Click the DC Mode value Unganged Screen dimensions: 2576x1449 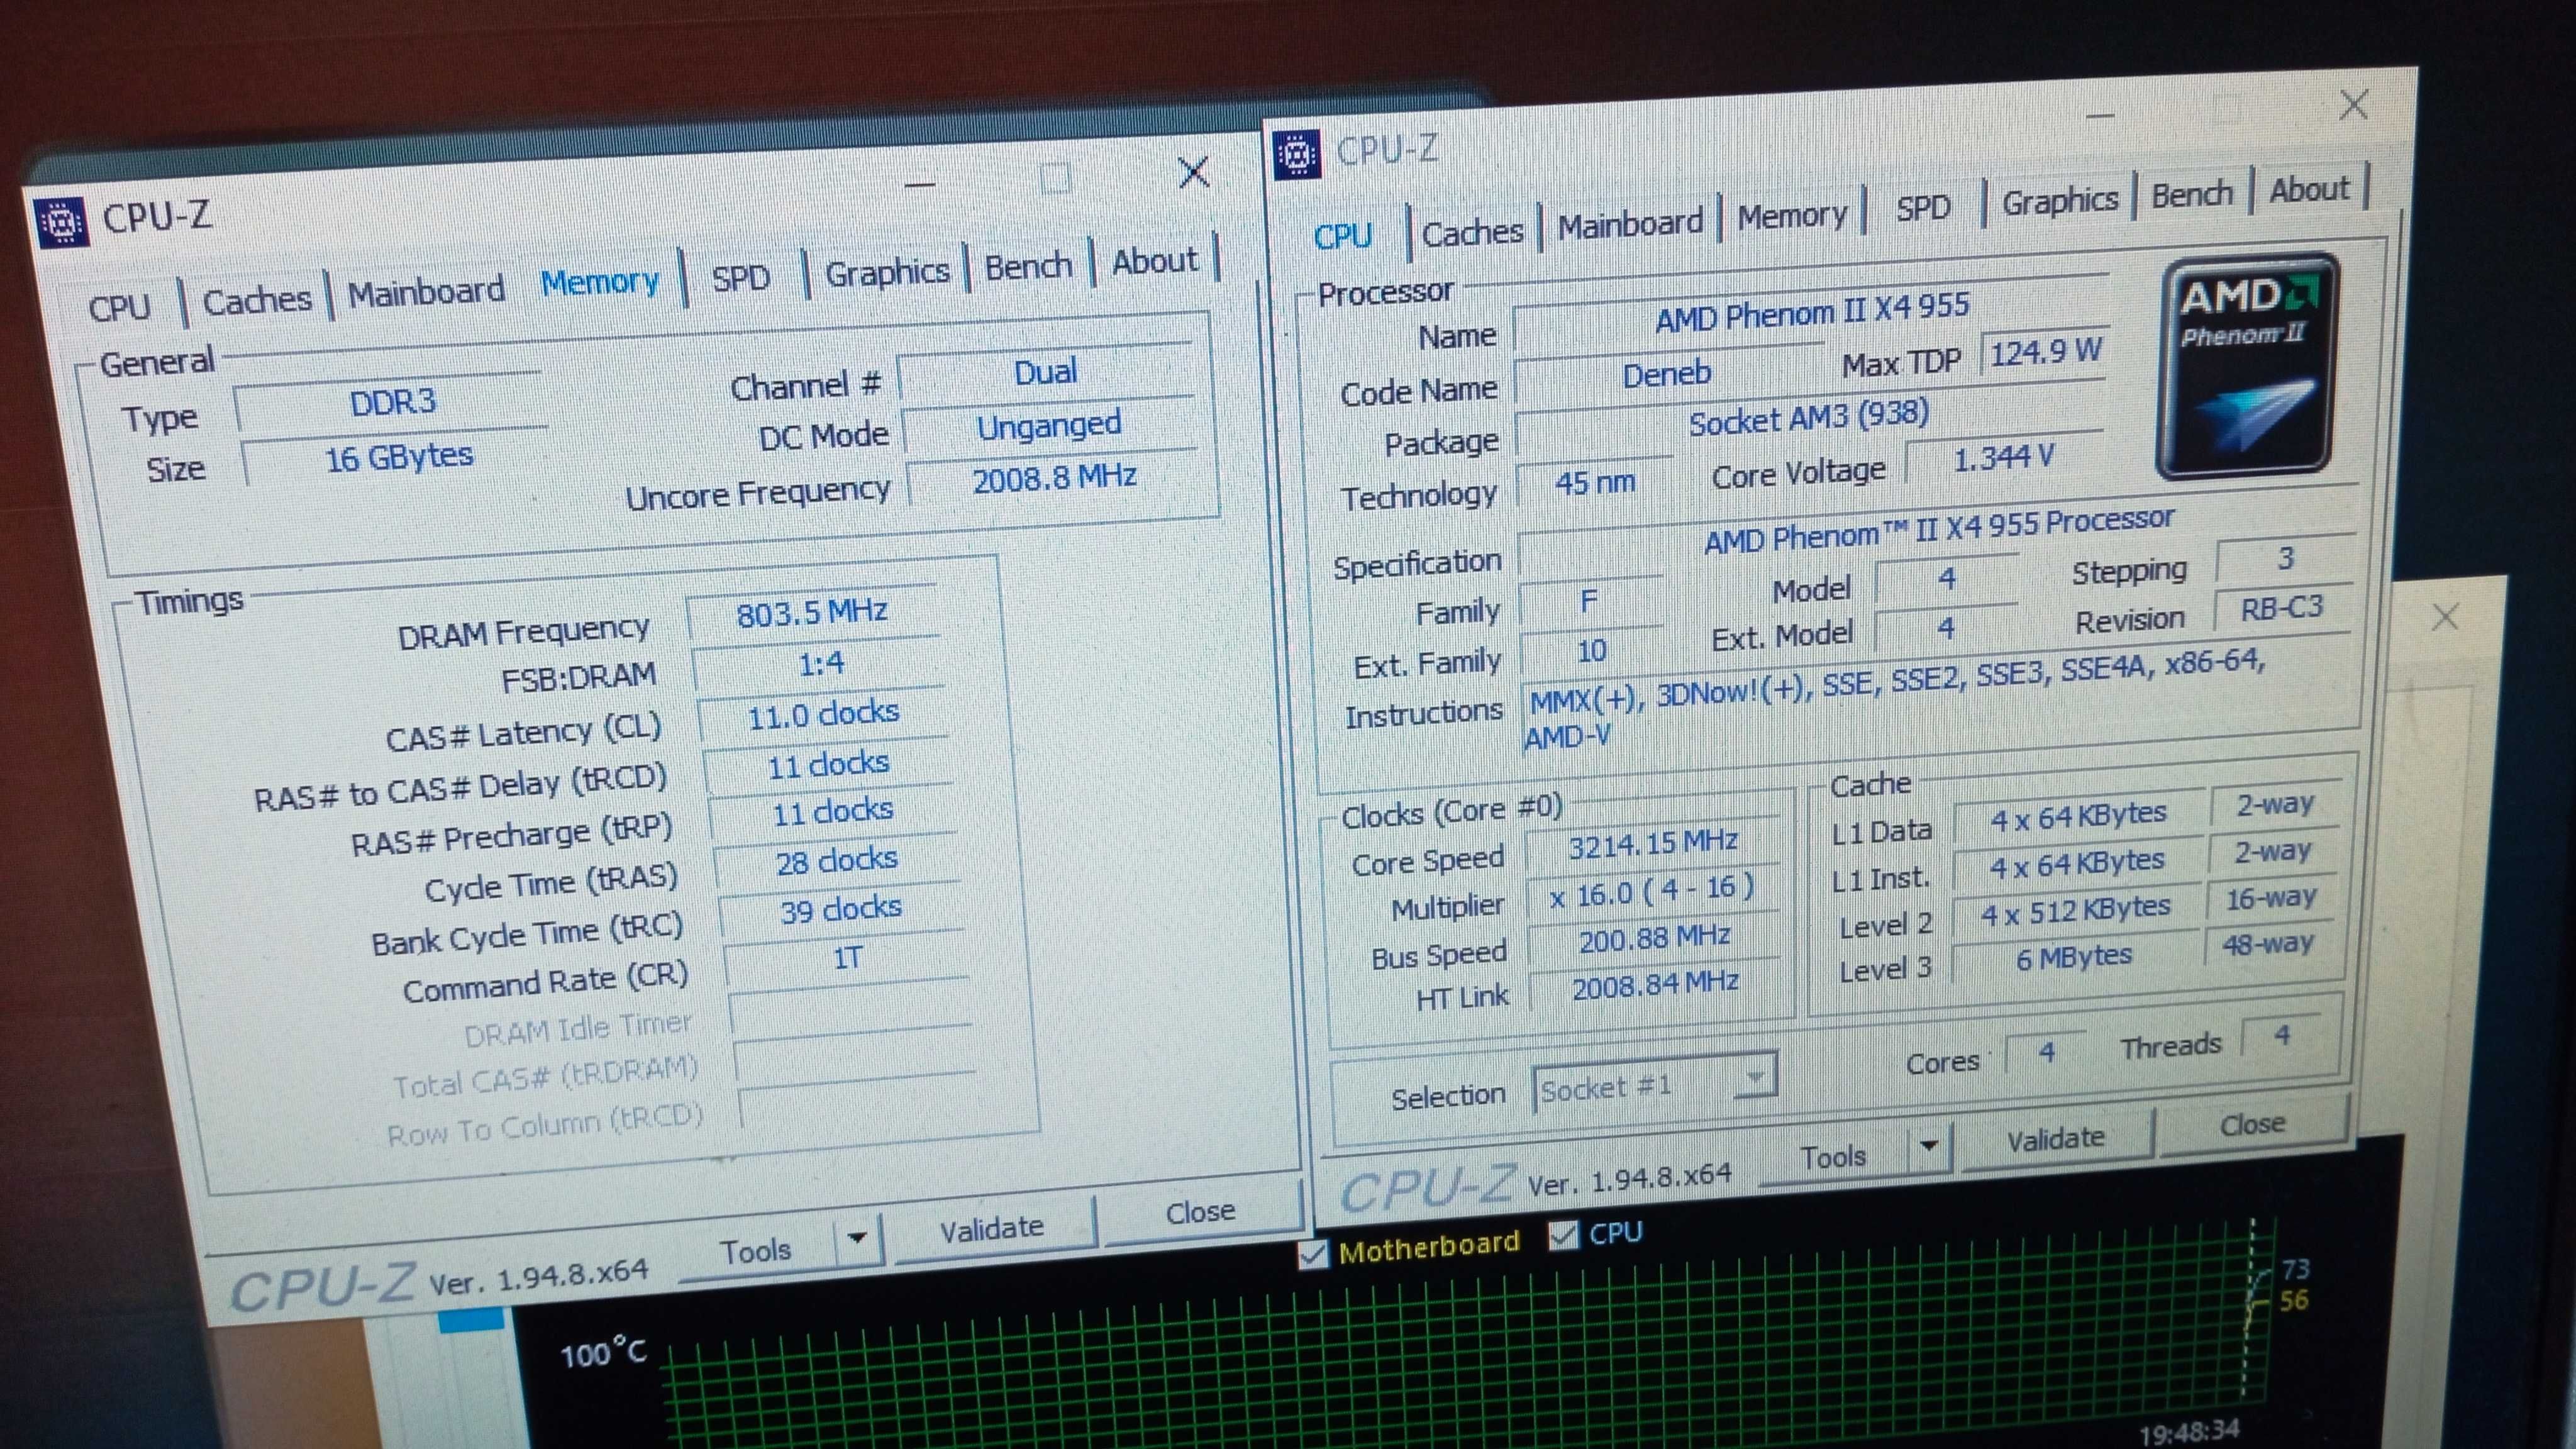tap(1049, 425)
